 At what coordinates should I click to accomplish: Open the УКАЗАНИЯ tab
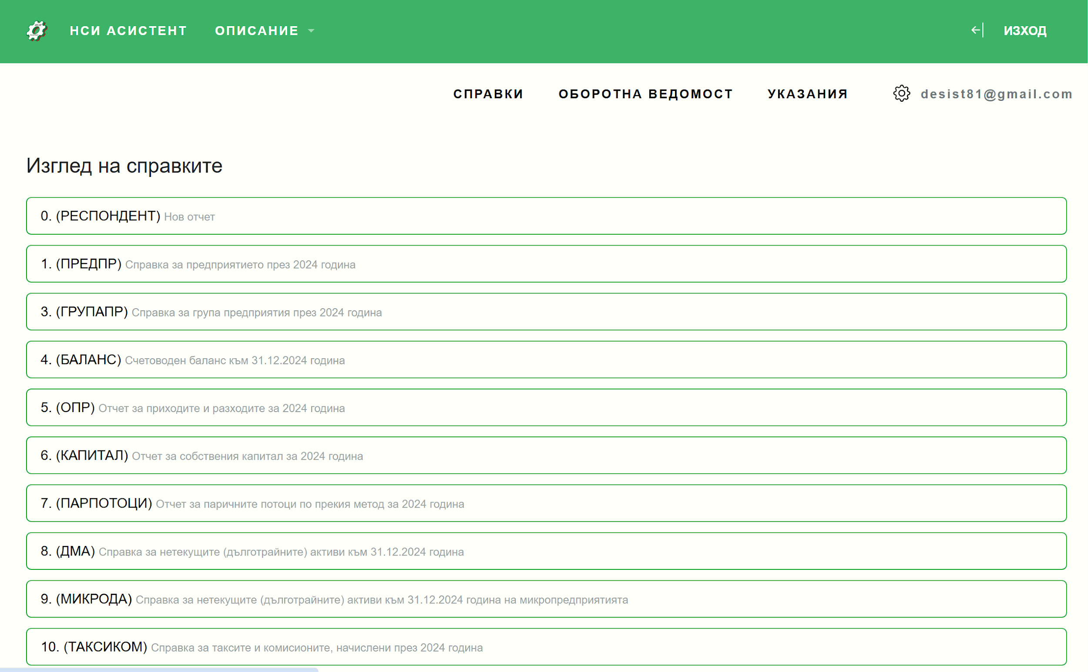point(808,94)
